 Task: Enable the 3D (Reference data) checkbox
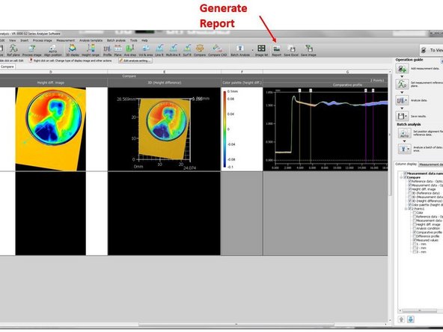tap(409, 193)
